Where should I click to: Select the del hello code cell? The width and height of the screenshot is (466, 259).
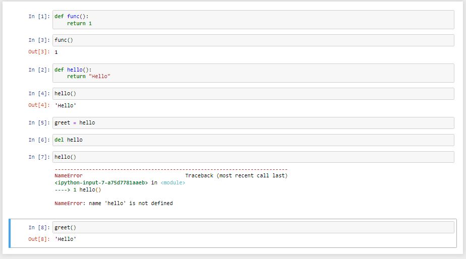click(x=252, y=140)
